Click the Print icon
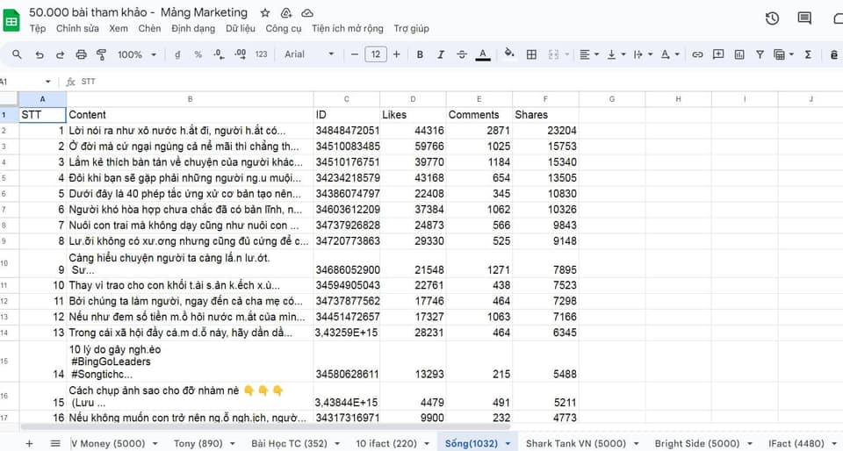843x451 pixels. coord(82,54)
